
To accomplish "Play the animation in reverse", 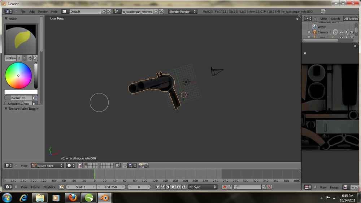I will tap(168, 187).
